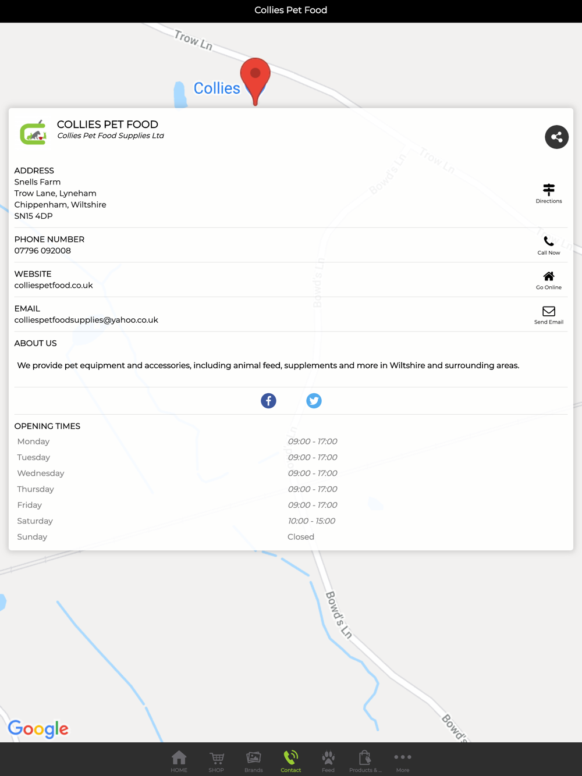The width and height of the screenshot is (582, 776).
Task: Tap the OPENING TIMES heading
Action: (47, 426)
